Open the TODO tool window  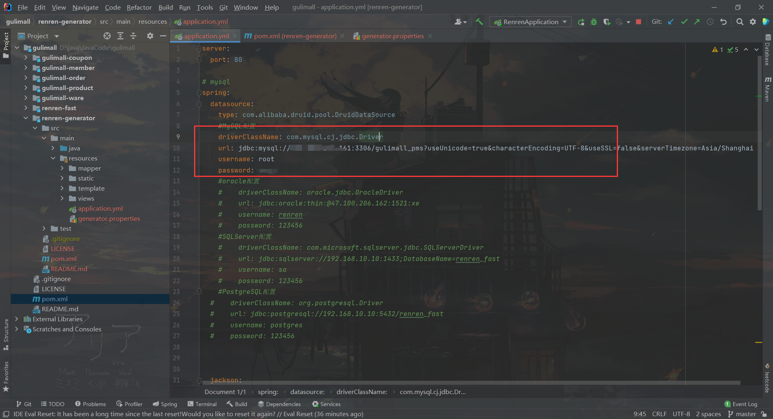click(52, 404)
